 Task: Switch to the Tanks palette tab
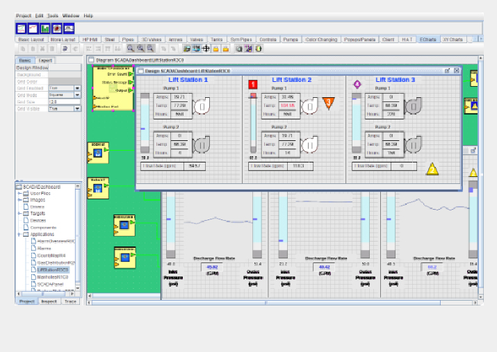[x=216, y=40]
